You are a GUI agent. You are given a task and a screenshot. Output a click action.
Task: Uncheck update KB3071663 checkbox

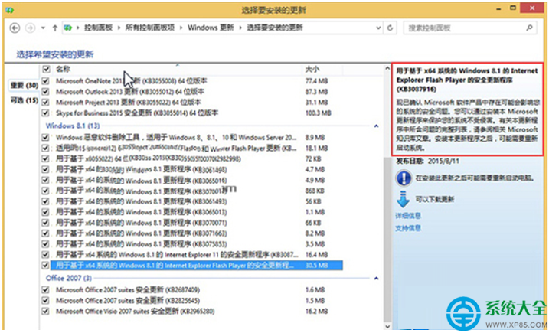pyautogui.click(x=45, y=233)
